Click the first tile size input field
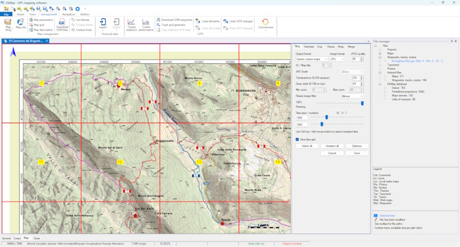460x247 pixels. (x=301, y=118)
